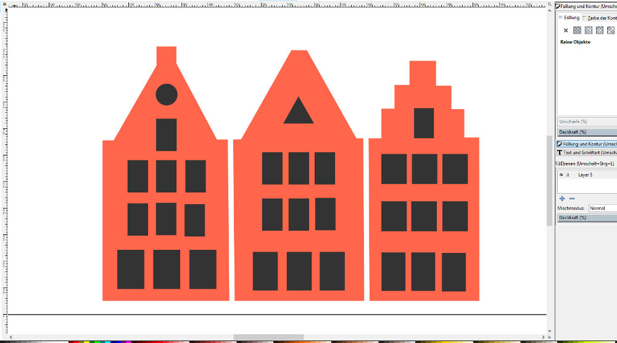Remove layer with the minus icon
The height and width of the screenshot is (343, 617).
point(572,199)
